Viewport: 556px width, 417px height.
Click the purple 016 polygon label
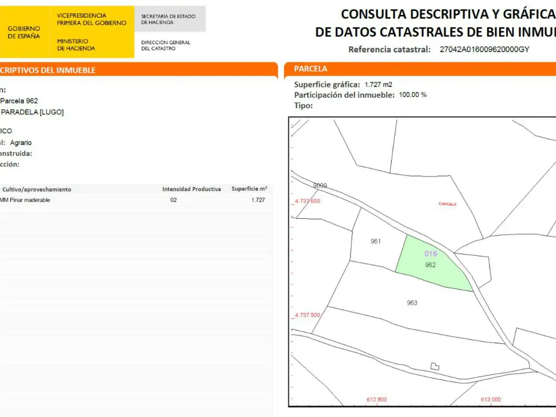pos(431,254)
